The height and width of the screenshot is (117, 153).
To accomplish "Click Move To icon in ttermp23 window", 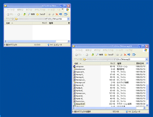I will tap(117, 55).
